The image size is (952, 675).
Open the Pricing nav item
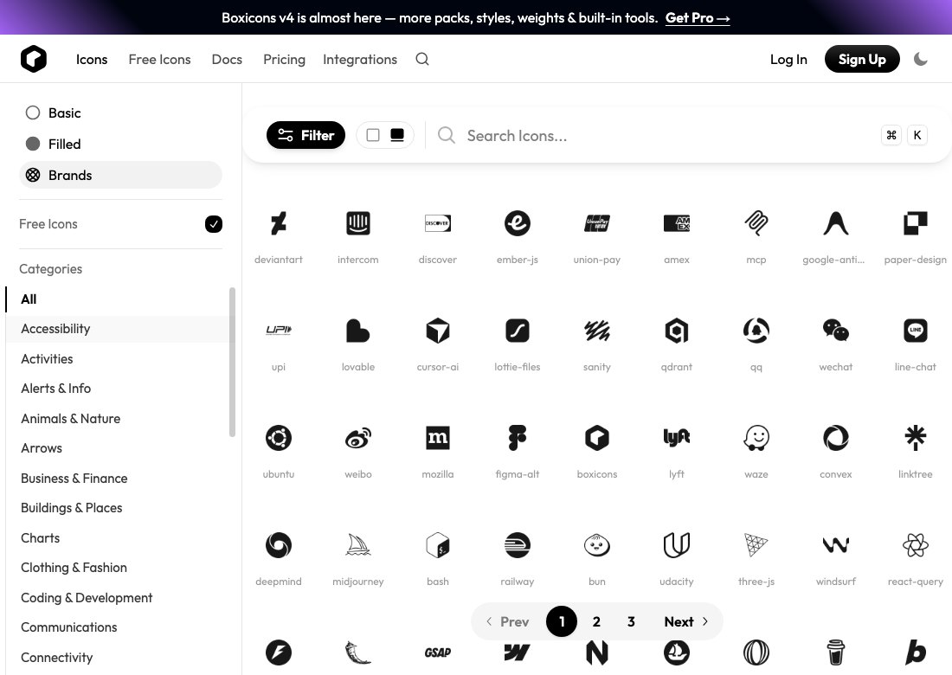coord(284,60)
